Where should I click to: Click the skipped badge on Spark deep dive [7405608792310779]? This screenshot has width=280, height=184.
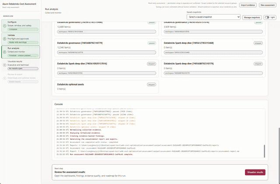tap(258, 64)
